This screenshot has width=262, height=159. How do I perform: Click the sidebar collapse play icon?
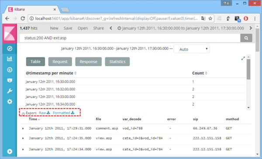tap(10, 151)
